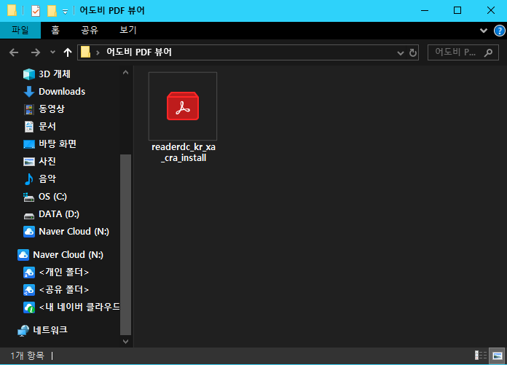Select 동영상 in navigation pane

point(52,109)
